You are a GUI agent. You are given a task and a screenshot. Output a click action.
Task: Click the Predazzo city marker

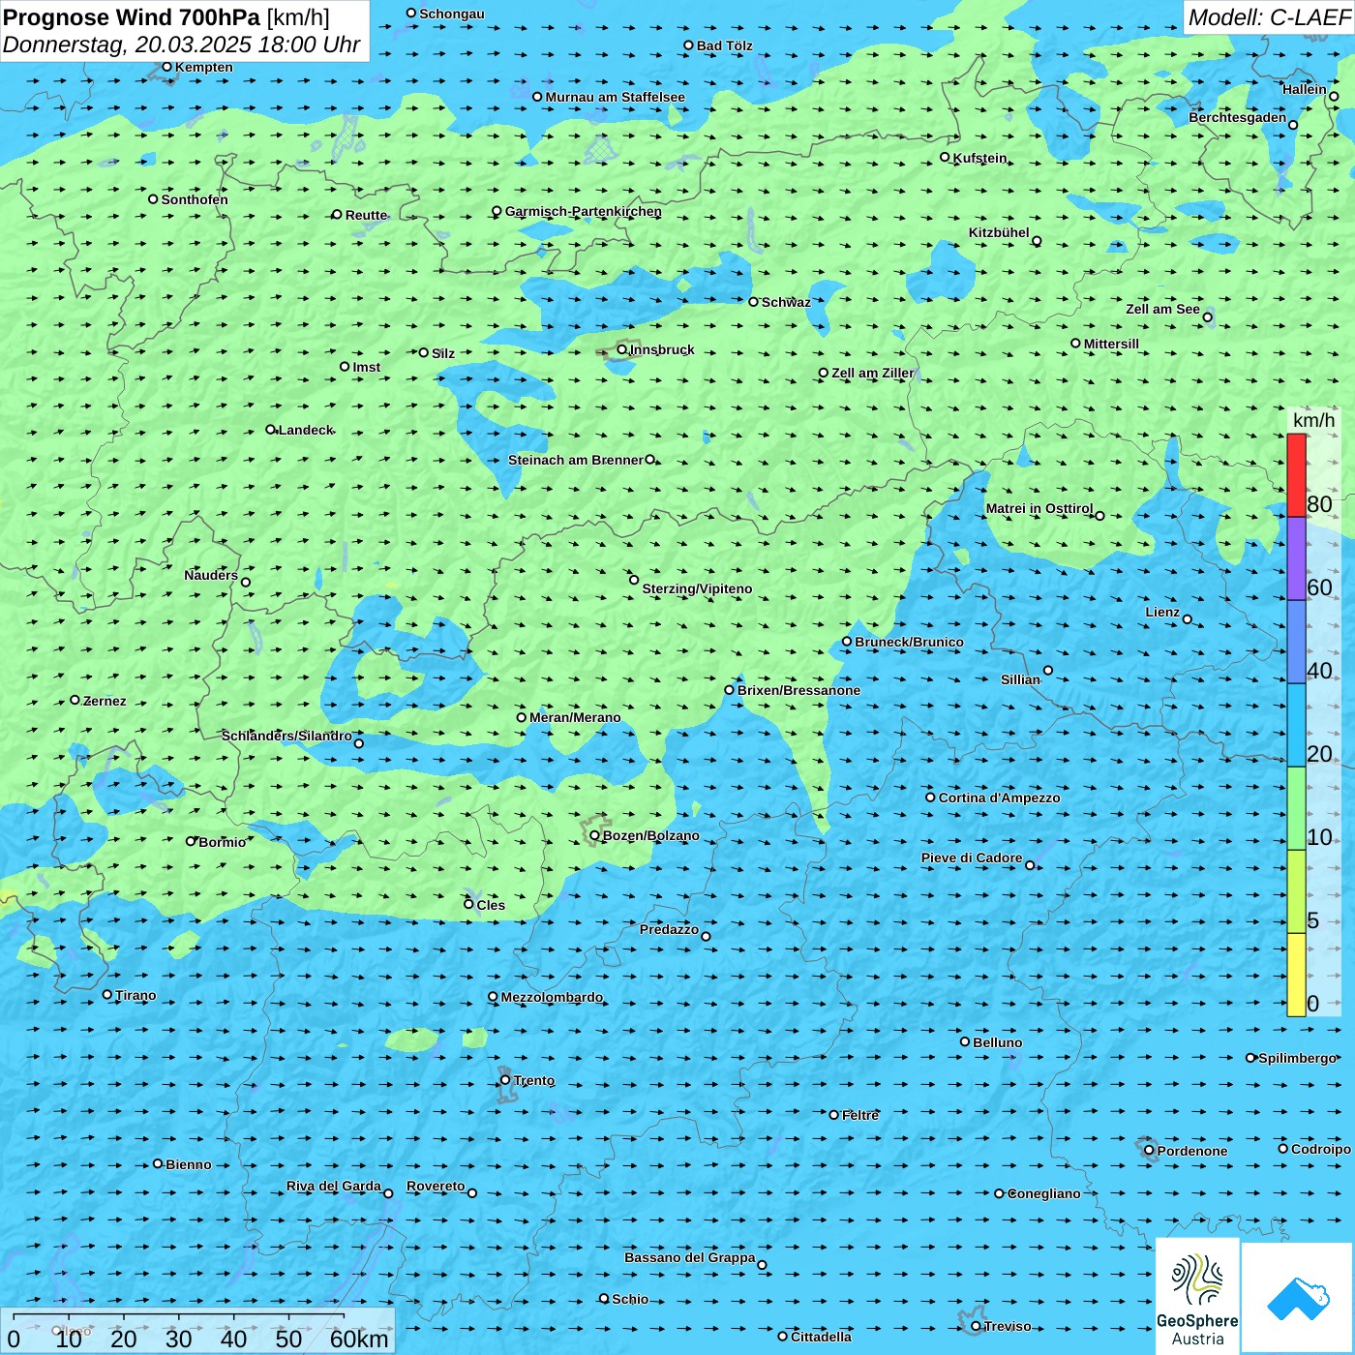click(x=706, y=936)
